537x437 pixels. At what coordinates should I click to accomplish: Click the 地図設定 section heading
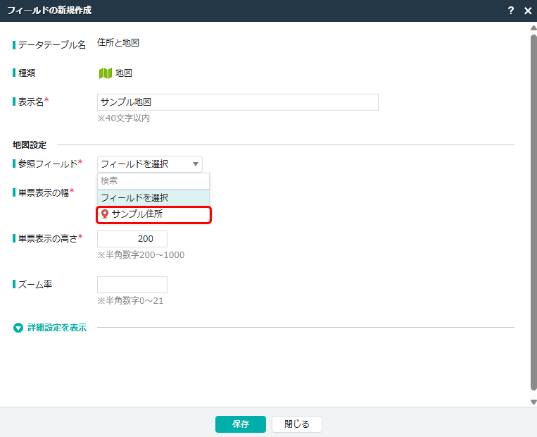click(x=30, y=145)
